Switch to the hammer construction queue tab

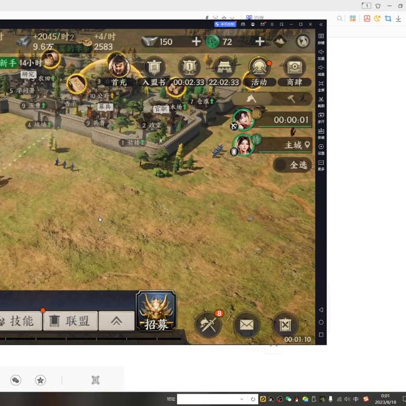click(292, 98)
